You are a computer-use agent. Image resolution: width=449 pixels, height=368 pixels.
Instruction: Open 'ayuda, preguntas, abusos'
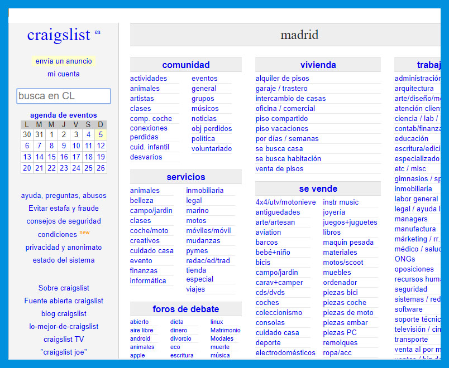tap(64, 195)
